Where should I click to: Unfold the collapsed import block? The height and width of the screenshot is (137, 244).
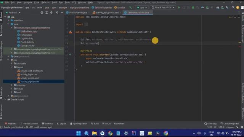point(86,24)
